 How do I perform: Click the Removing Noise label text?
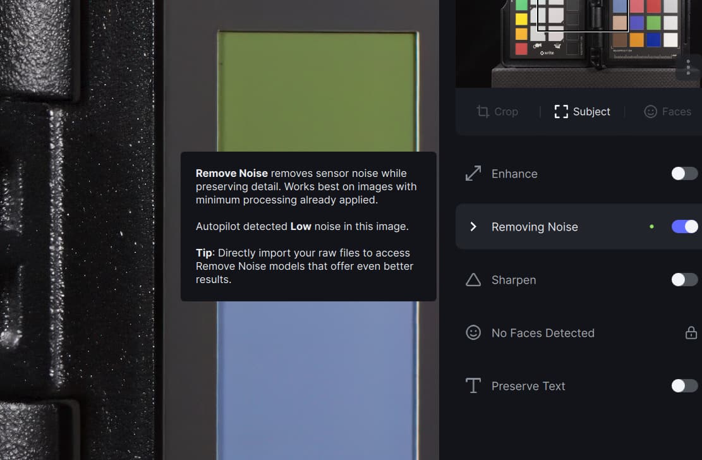[x=535, y=227]
